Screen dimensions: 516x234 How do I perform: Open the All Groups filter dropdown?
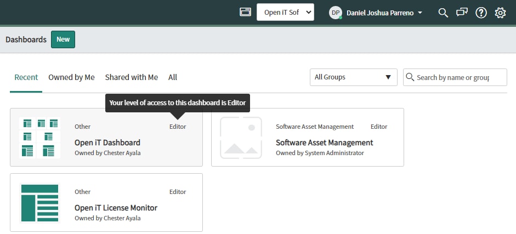[x=354, y=77]
